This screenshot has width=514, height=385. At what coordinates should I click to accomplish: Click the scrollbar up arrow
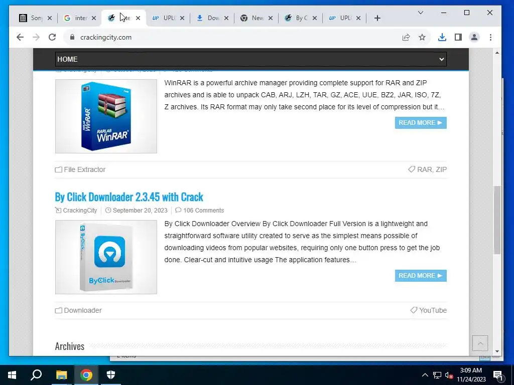click(x=497, y=53)
